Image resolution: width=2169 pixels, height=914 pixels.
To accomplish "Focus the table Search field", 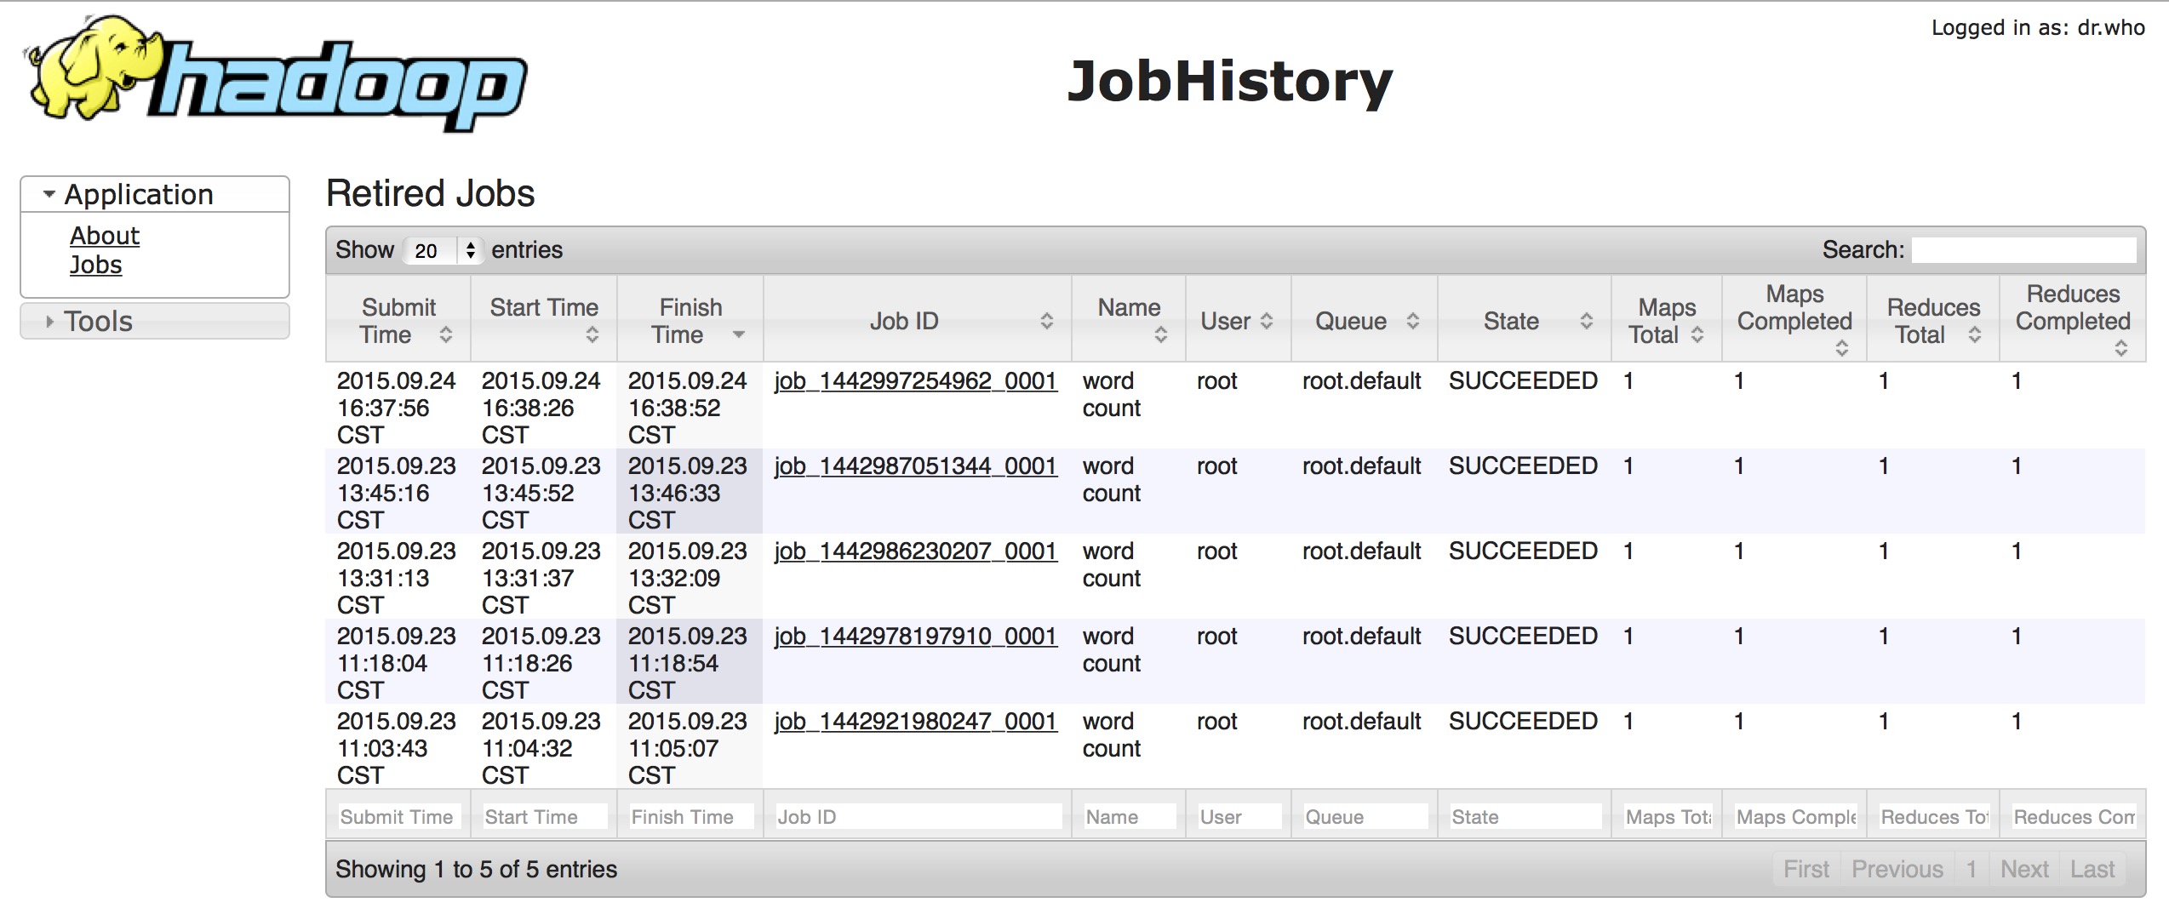I will pos(2024,250).
